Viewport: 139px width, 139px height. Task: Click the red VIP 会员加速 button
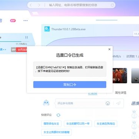19,49
